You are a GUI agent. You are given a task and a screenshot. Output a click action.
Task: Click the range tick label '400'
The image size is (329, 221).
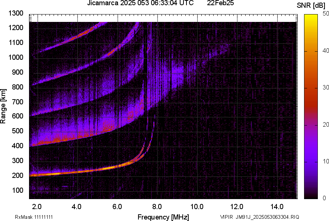point(17,146)
